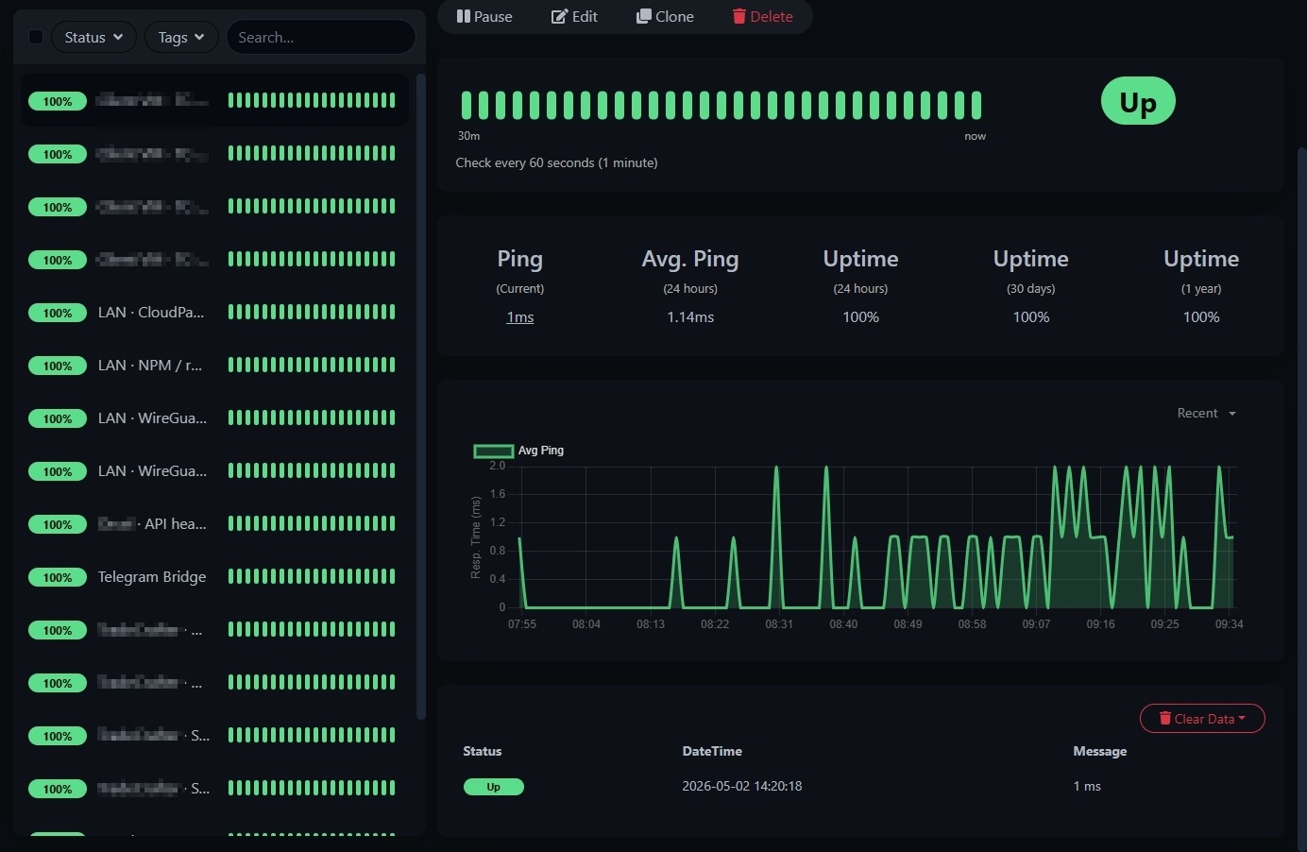
Task: Click the 09:16 time label on chart
Action: point(1100,624)
